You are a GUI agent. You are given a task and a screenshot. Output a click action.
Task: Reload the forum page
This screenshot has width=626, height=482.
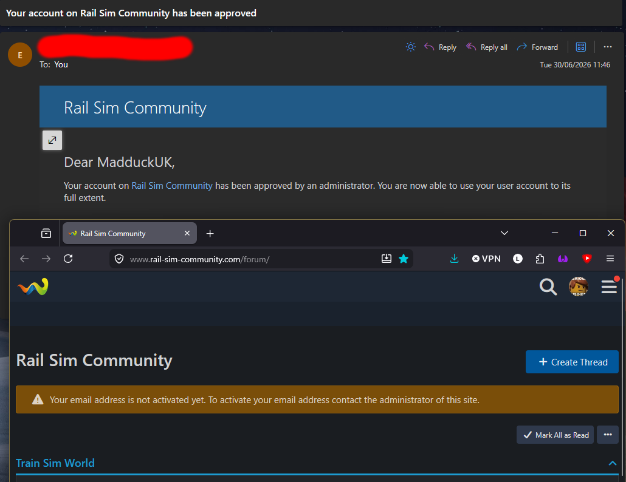68,259
